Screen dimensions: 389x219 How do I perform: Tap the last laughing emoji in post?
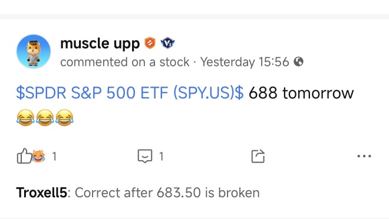[64, 118]
